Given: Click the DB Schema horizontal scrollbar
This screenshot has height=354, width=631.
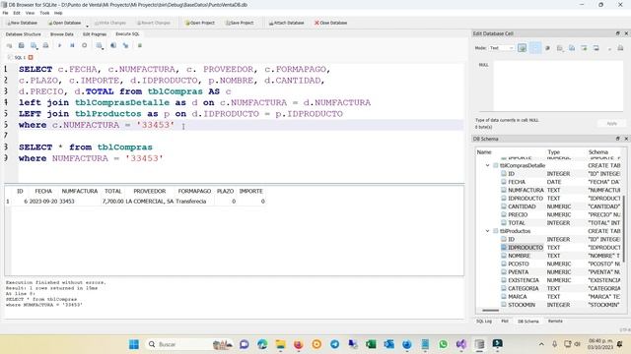Looking at the screenshot, I should click(490, 311).
